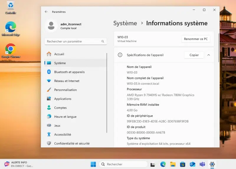Open the Windows Start menu
Viewport: 236px width, 169px height.
click(93, 164)
